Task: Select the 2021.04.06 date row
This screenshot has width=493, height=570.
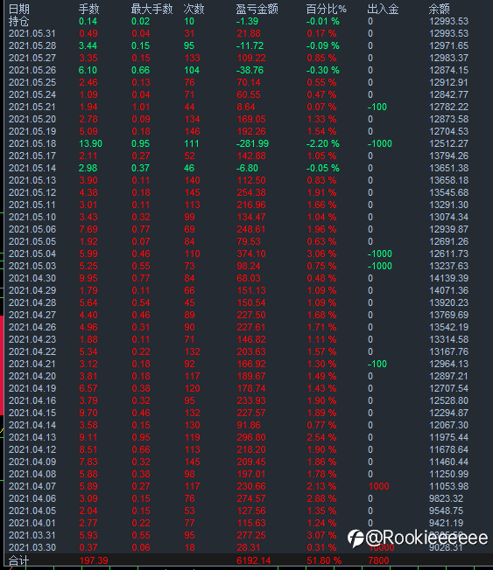Action: point(32,498)
